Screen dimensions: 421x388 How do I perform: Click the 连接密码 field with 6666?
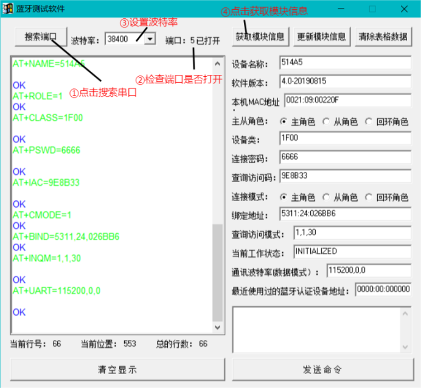click(x=346, y=157)
